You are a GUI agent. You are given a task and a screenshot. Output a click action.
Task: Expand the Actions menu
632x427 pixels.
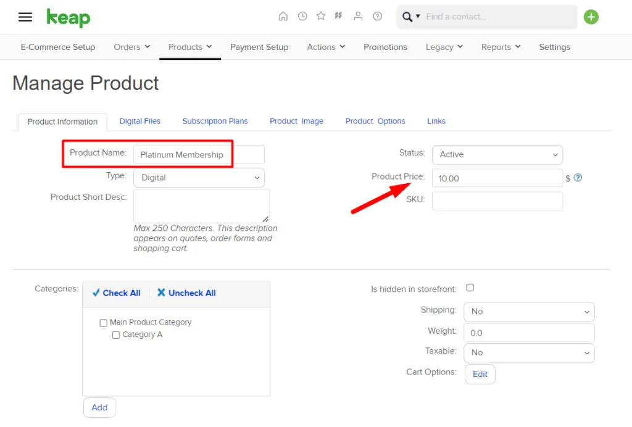click(x=326, y=47)
